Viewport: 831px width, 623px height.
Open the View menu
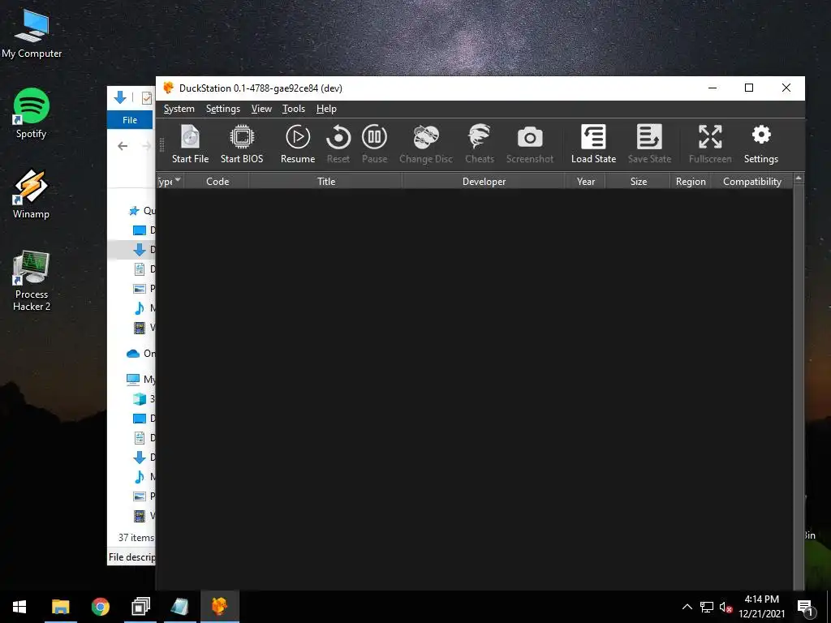point(261,109)
